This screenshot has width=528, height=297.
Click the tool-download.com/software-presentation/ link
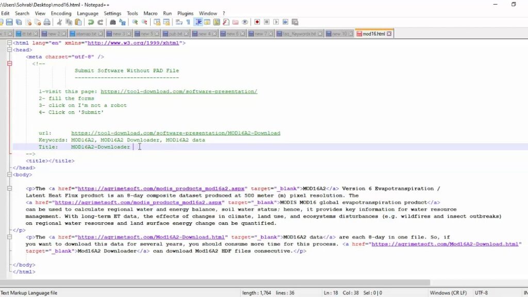[179, 92]
